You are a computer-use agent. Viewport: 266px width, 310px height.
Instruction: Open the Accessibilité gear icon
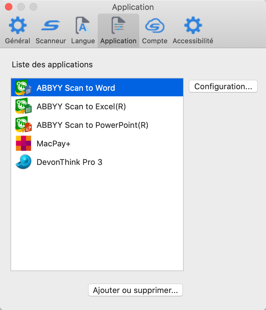coord(193,26)
